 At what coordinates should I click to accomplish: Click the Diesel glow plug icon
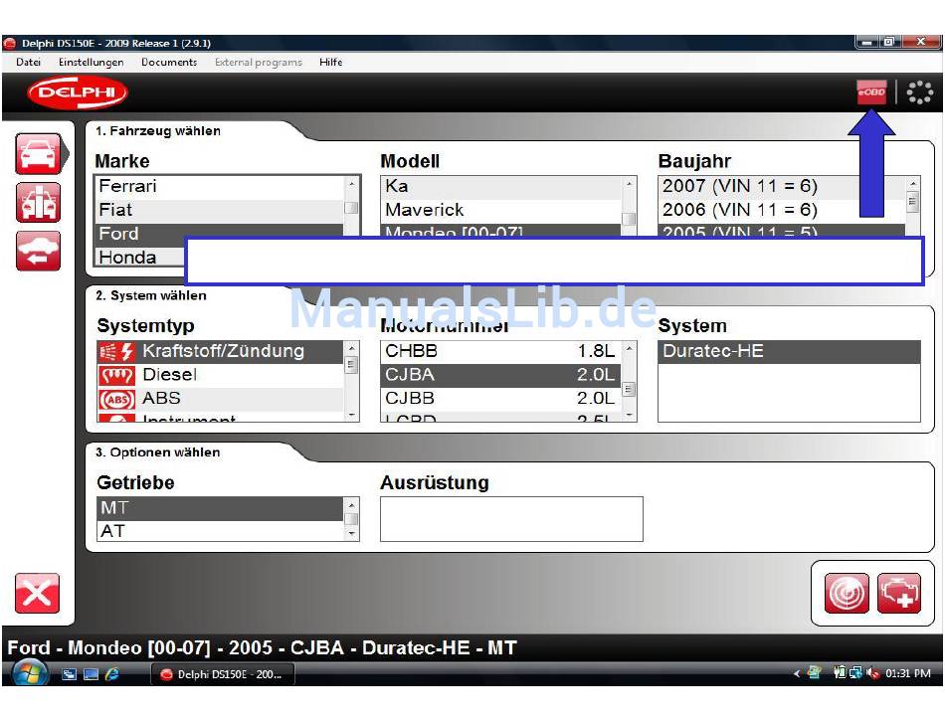(x=117, y=375)
